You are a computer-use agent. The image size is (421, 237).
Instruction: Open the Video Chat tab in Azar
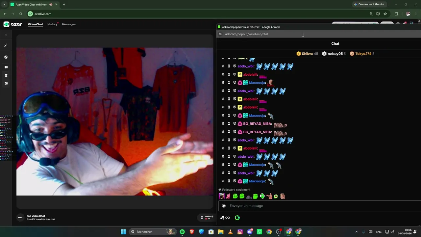35,24
